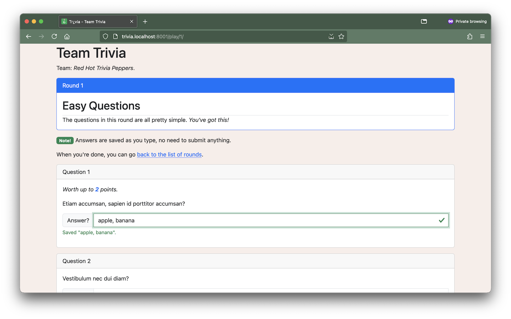
Task: Close the Team Trivia tab
Action: tap(132, 21)
